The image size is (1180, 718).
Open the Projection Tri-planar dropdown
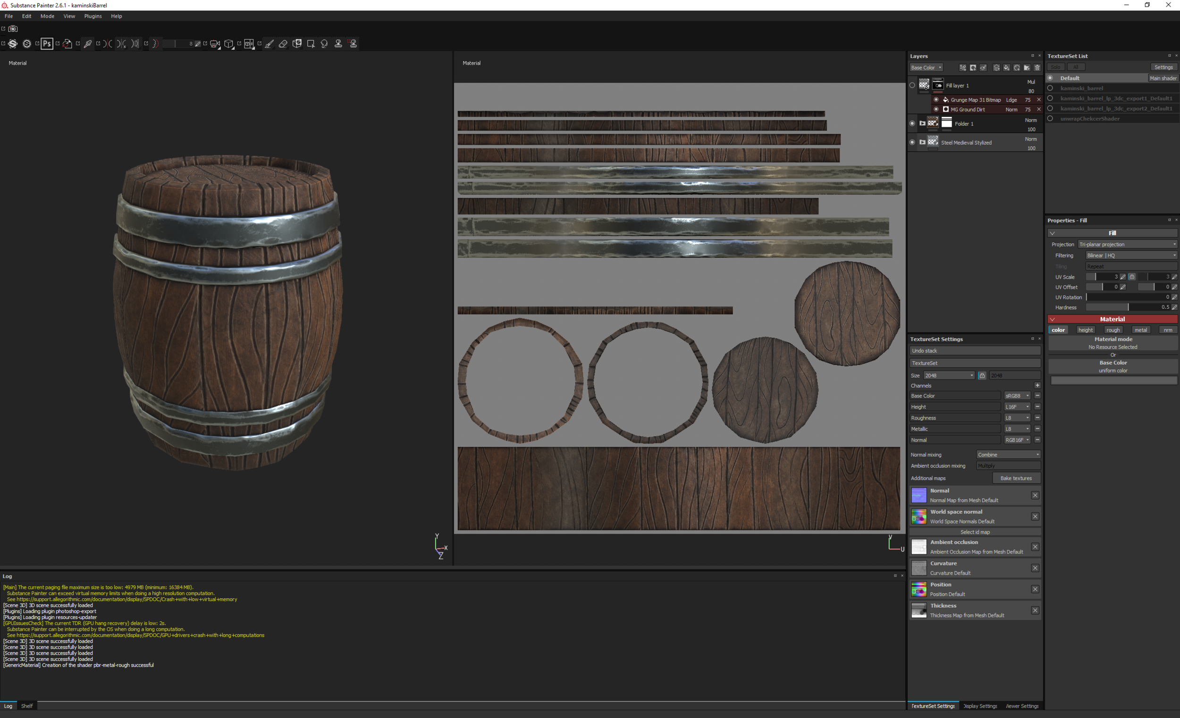click(x=1127, y=244)
